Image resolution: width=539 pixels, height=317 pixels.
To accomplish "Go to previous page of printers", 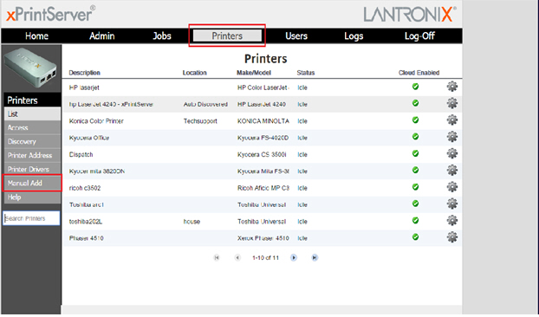I will (237, 257).
